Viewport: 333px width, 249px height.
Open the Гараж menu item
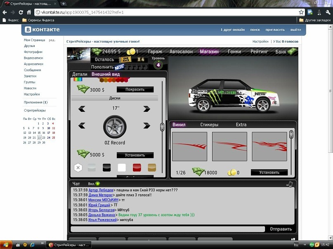tap(155, 52)
